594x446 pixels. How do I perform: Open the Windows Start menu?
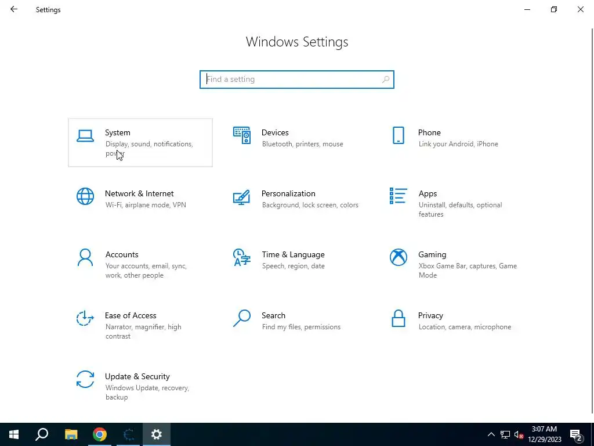pos(14,434)
